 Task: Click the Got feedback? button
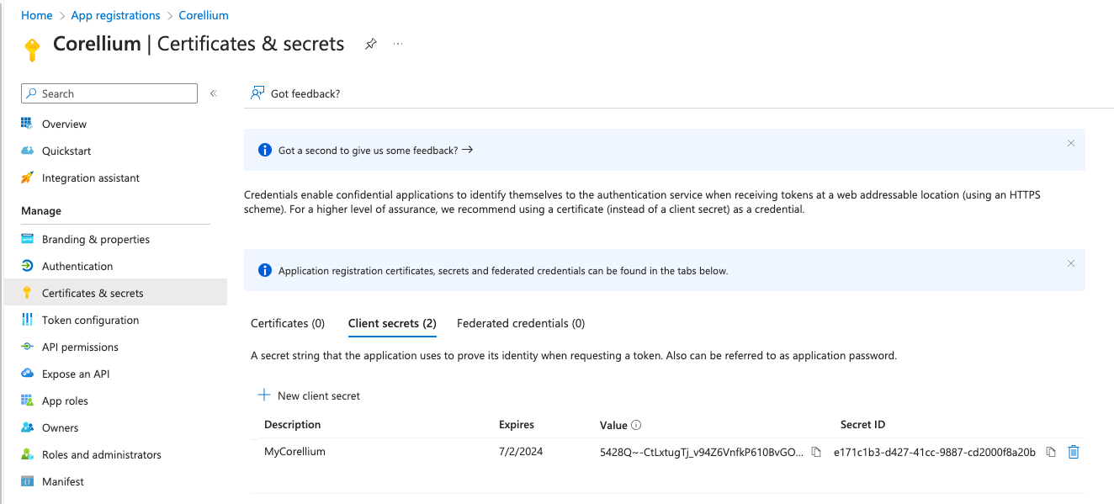(295, 93)
